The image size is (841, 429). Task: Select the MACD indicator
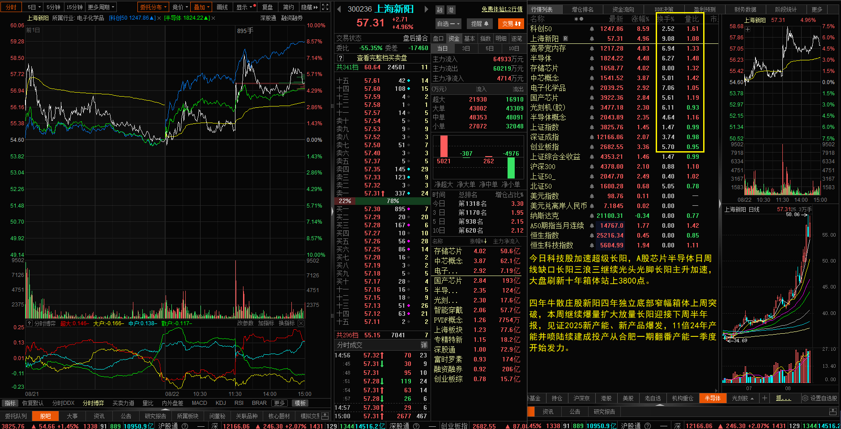[x=199, y=403]
